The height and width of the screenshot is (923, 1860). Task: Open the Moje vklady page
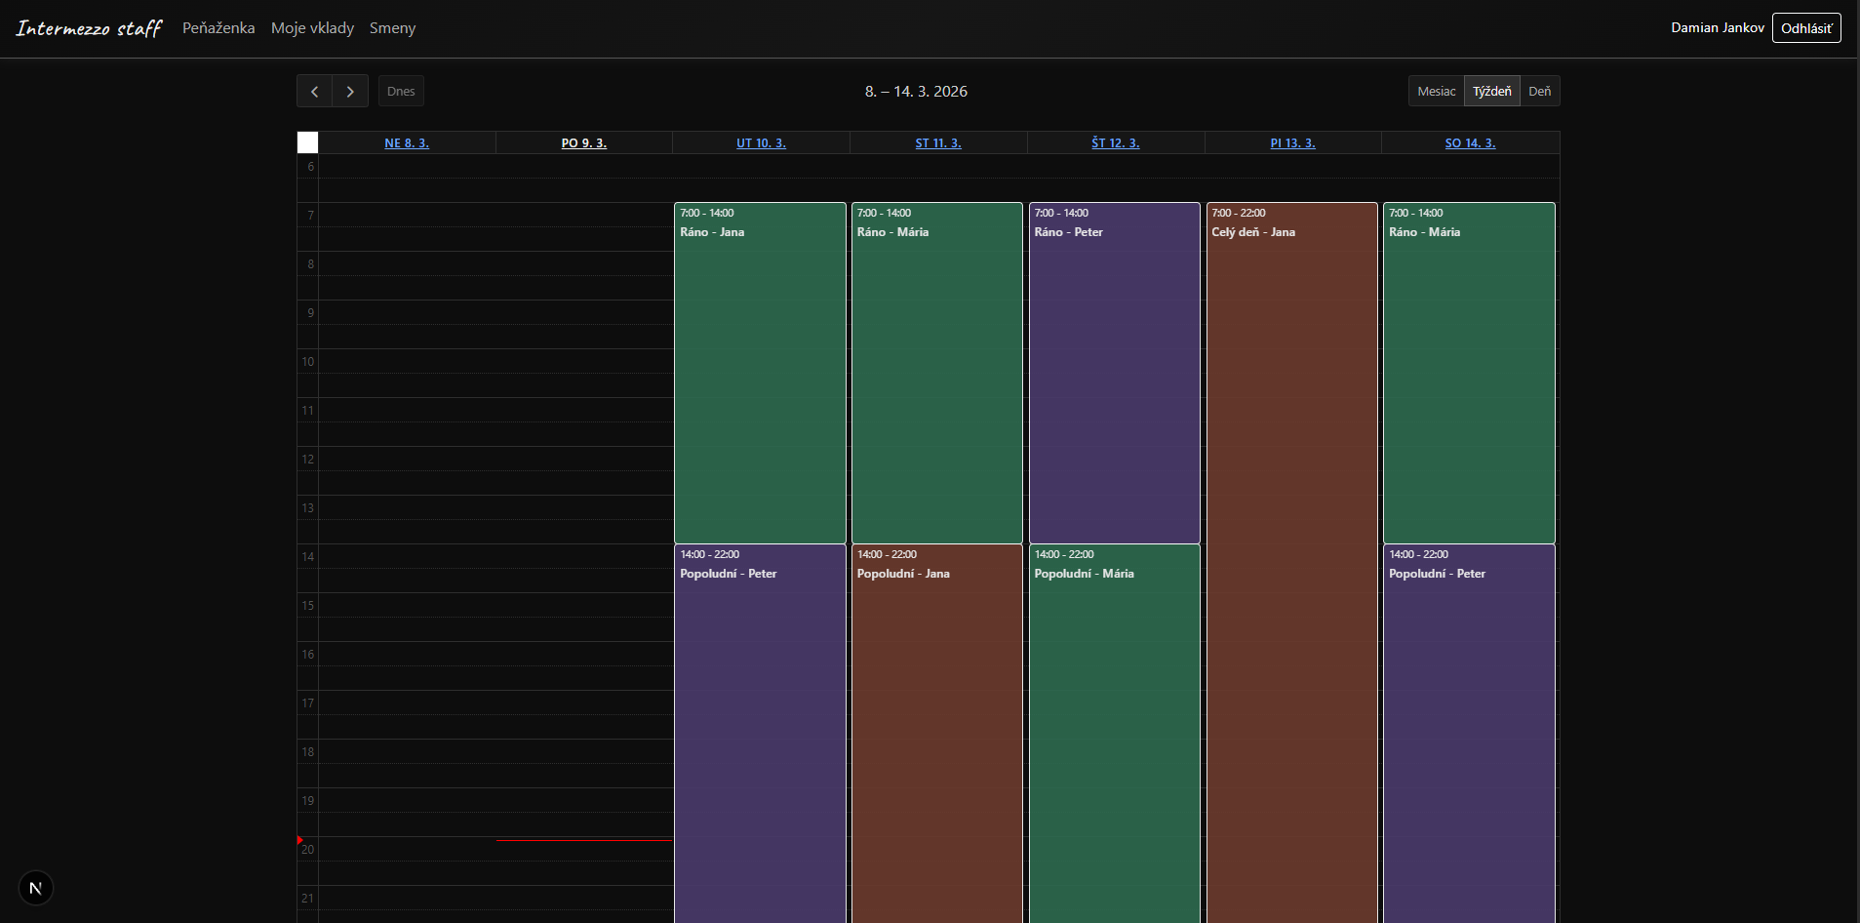click(313, 27)
